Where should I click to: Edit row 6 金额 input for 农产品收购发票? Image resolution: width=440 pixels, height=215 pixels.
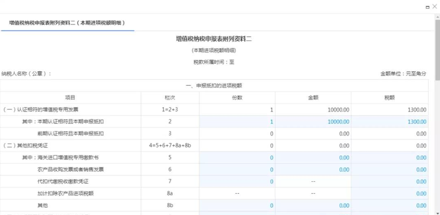[313, 170]
